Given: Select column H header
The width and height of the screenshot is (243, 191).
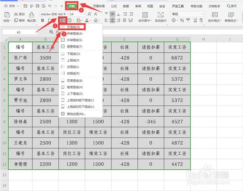Looking at the screenshot, I should (203, 39).
